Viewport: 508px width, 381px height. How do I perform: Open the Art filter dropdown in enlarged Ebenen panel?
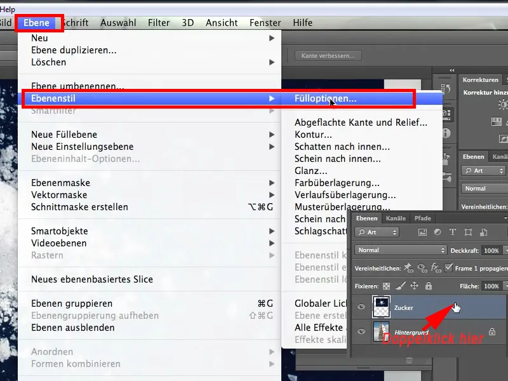[377, 232]
